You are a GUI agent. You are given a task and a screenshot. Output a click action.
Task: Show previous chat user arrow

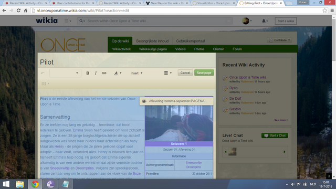226,152
